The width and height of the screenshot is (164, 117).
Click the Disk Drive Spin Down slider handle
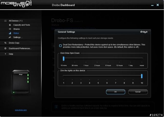(64, 59)
